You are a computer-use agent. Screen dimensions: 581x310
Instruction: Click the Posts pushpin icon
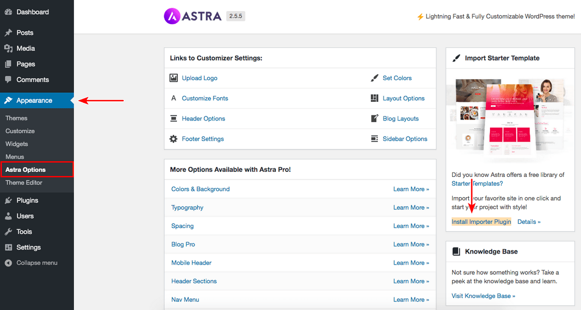point(8,33)
